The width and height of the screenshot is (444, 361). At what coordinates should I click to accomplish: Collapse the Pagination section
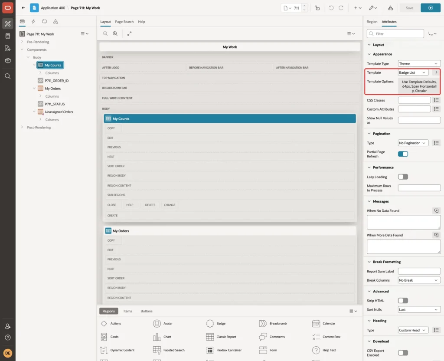click(369, 134)
